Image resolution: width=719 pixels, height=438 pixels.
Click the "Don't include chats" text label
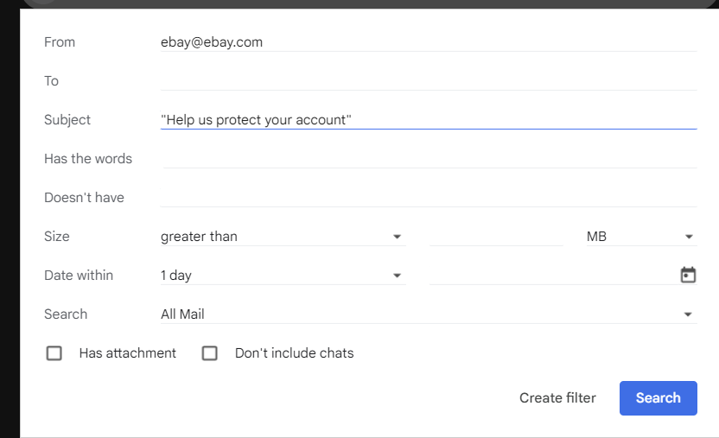pos(294,353)
